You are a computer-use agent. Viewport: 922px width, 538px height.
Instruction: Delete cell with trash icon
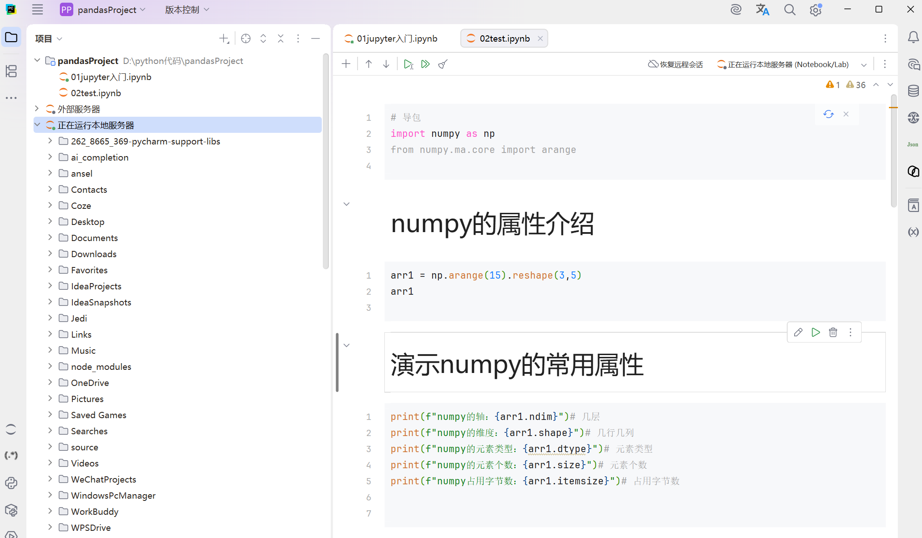tap(833, 332)
